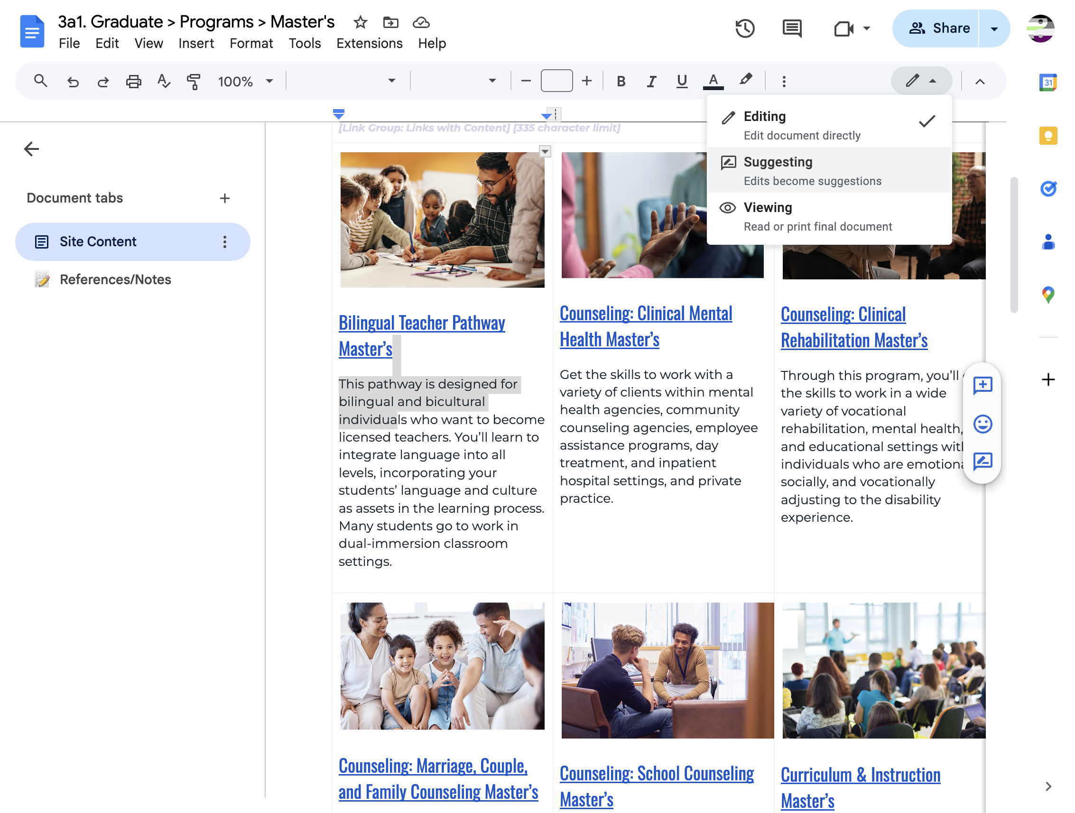Screen dimensions: 1075x813
Task: Open Bilingual Teacher Pathway Master's link
Action: 421,336
